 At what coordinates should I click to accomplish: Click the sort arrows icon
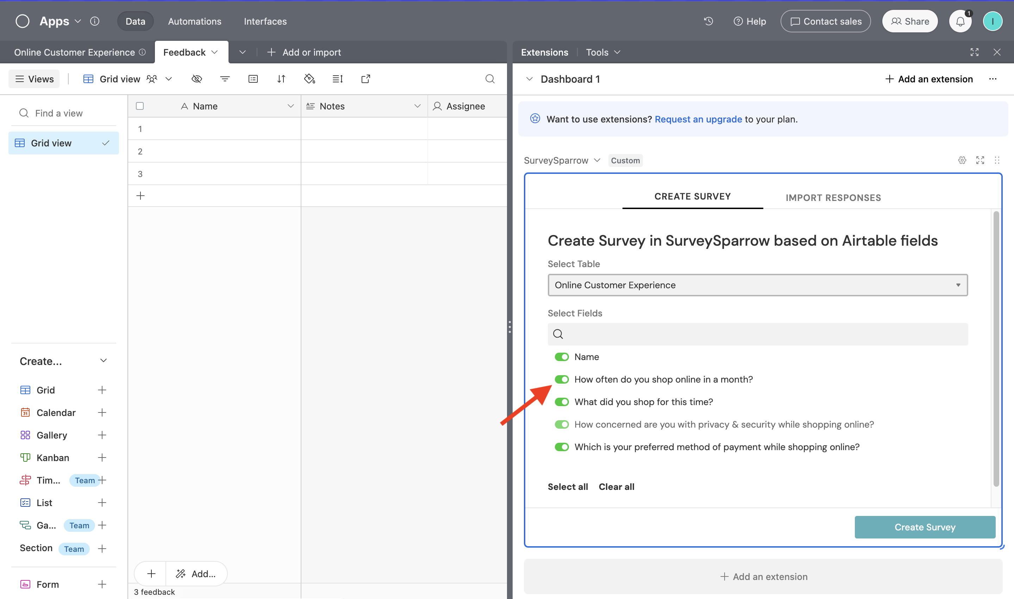coord(281,79)
